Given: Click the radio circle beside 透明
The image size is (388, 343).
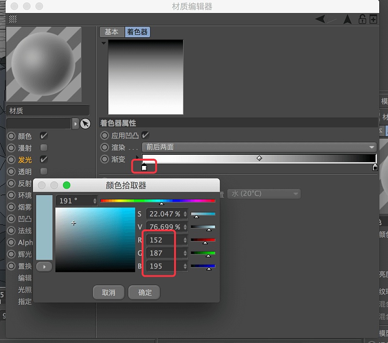Looking at the screenshot, I should click(x=11, y=171).
